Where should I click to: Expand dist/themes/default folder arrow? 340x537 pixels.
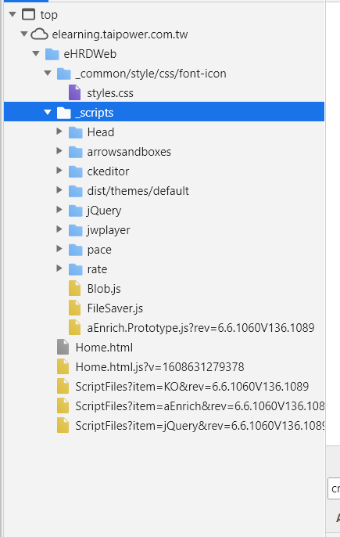pyautogui.click(x=59, y=189)
